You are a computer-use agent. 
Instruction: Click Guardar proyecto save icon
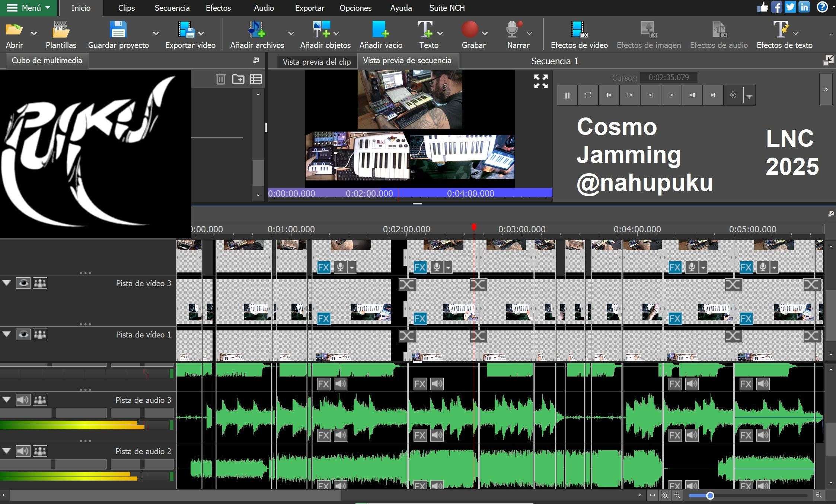pyautogui.click(x=118, y=29)
